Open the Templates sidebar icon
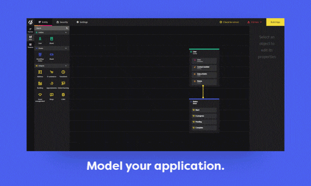The width and height of the screenshot is (311, 186). pos(30,46)
